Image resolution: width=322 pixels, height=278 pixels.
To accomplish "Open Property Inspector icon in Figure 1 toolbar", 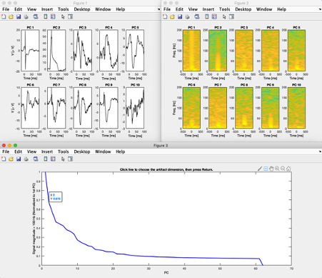I will 70,16.
